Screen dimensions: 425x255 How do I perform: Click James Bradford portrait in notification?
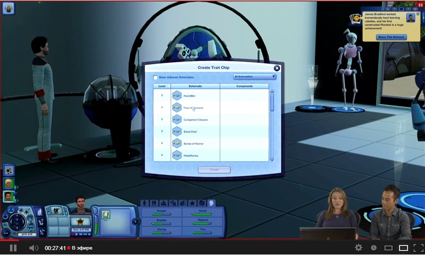coord(411,18)
